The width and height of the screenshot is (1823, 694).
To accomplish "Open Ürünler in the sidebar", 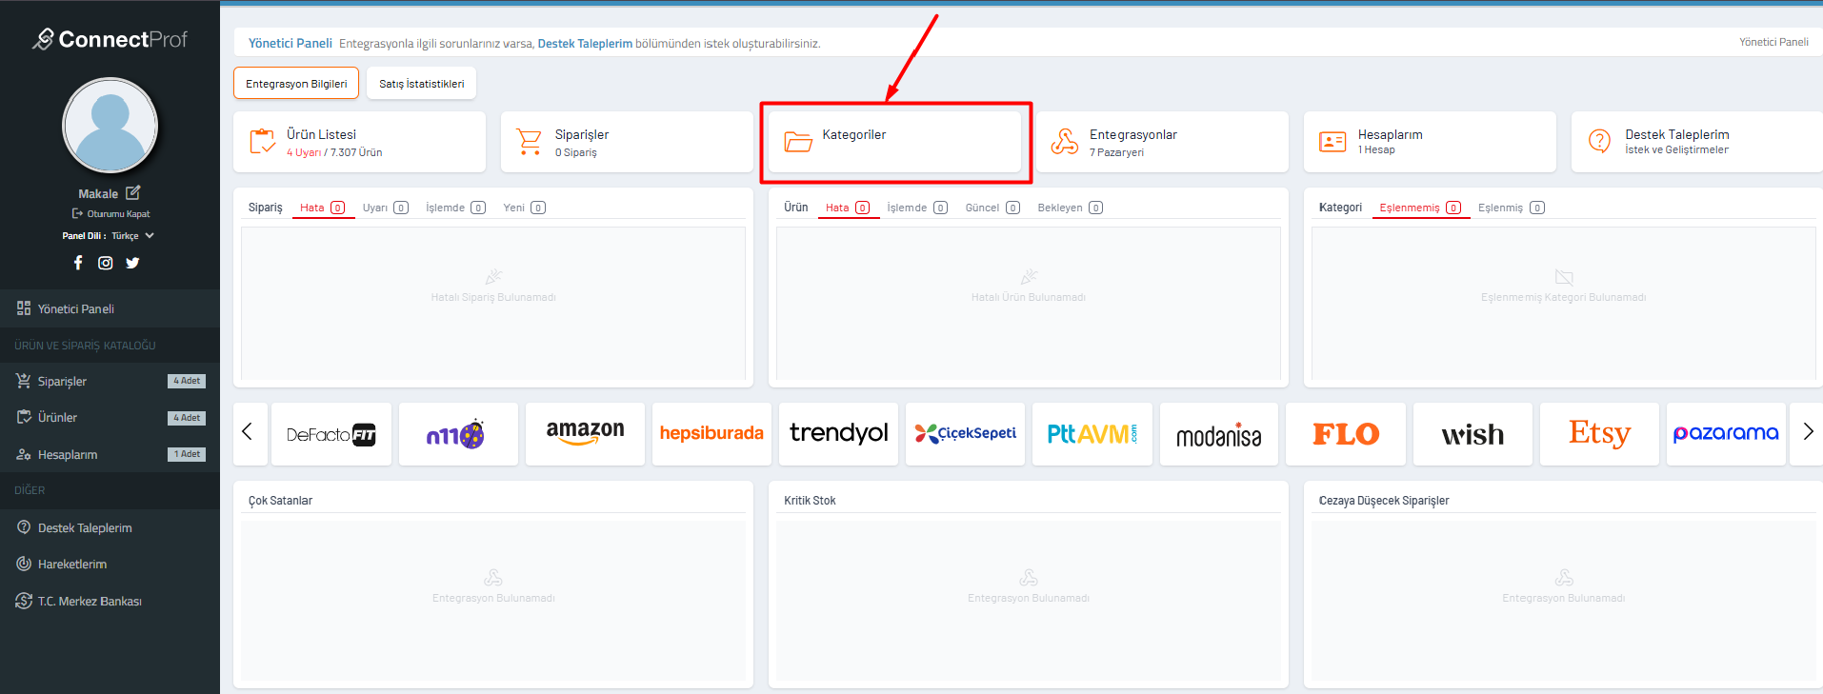I will pyautogui.click(x=110, y=417).
